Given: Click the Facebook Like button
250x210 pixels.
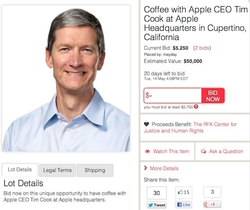Looking at the screenshot, I should point(184,205).
